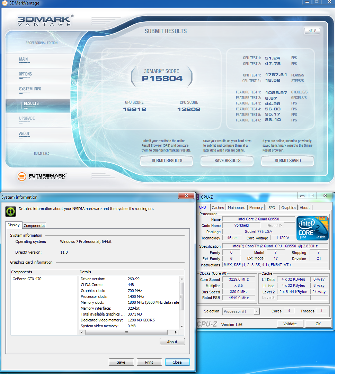Click the Bus Speed value 380.0 MHz
Screen dimensions: 337x374
[239, 292]
